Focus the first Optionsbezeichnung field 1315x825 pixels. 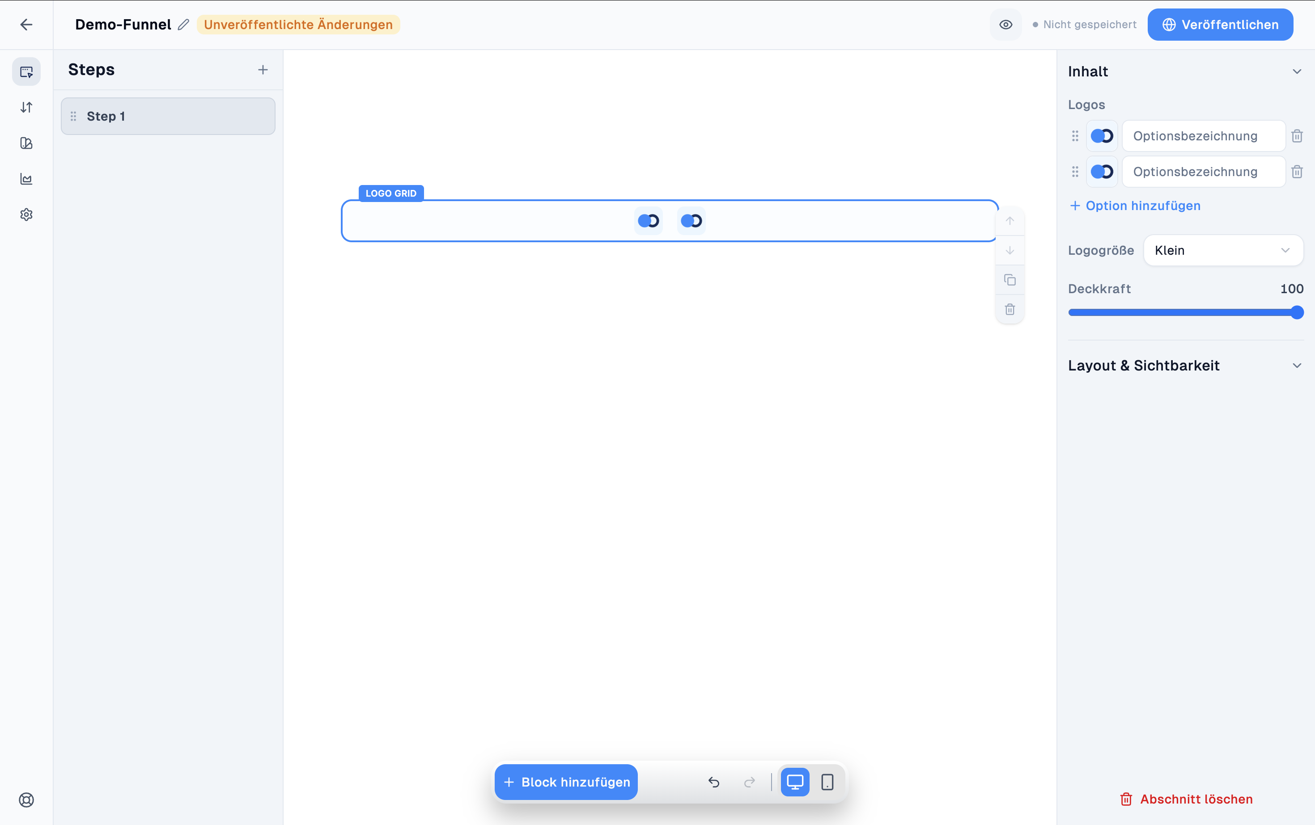pyautogui.click(x=1204, y=136)
